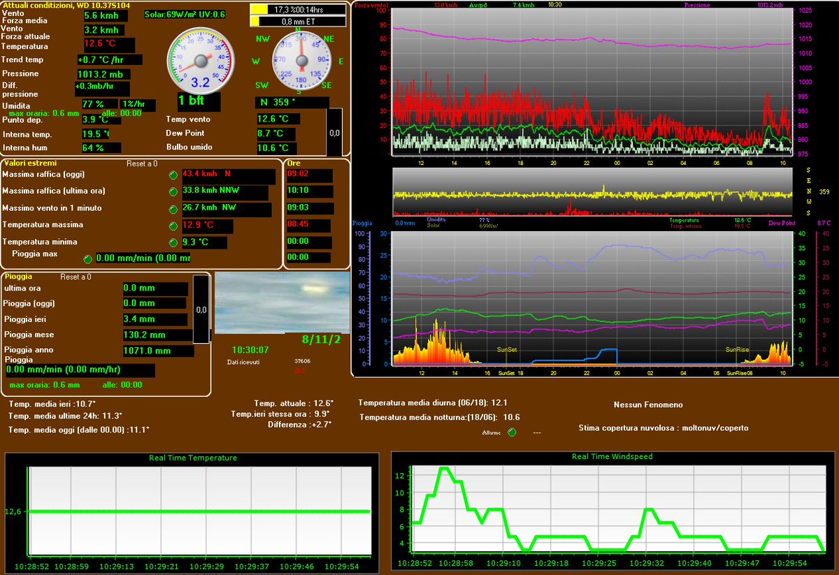Click the LED beside Massima raffica (ultima ora)
This screenshot has height=575, width=839.
point(173,191)
